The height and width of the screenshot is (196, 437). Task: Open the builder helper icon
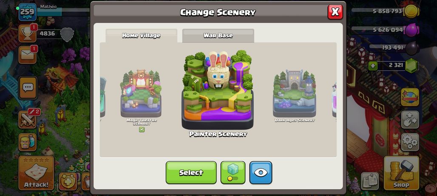[x=28, y=142]
